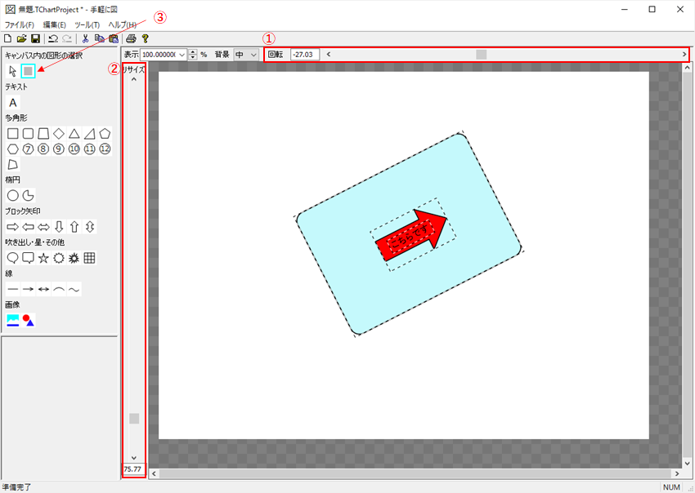Cut selection with the scissors icon

[86, 38]
